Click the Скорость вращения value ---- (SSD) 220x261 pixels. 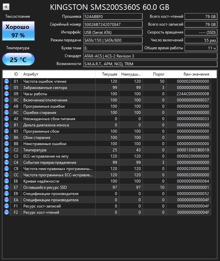(x=201, y=32)
